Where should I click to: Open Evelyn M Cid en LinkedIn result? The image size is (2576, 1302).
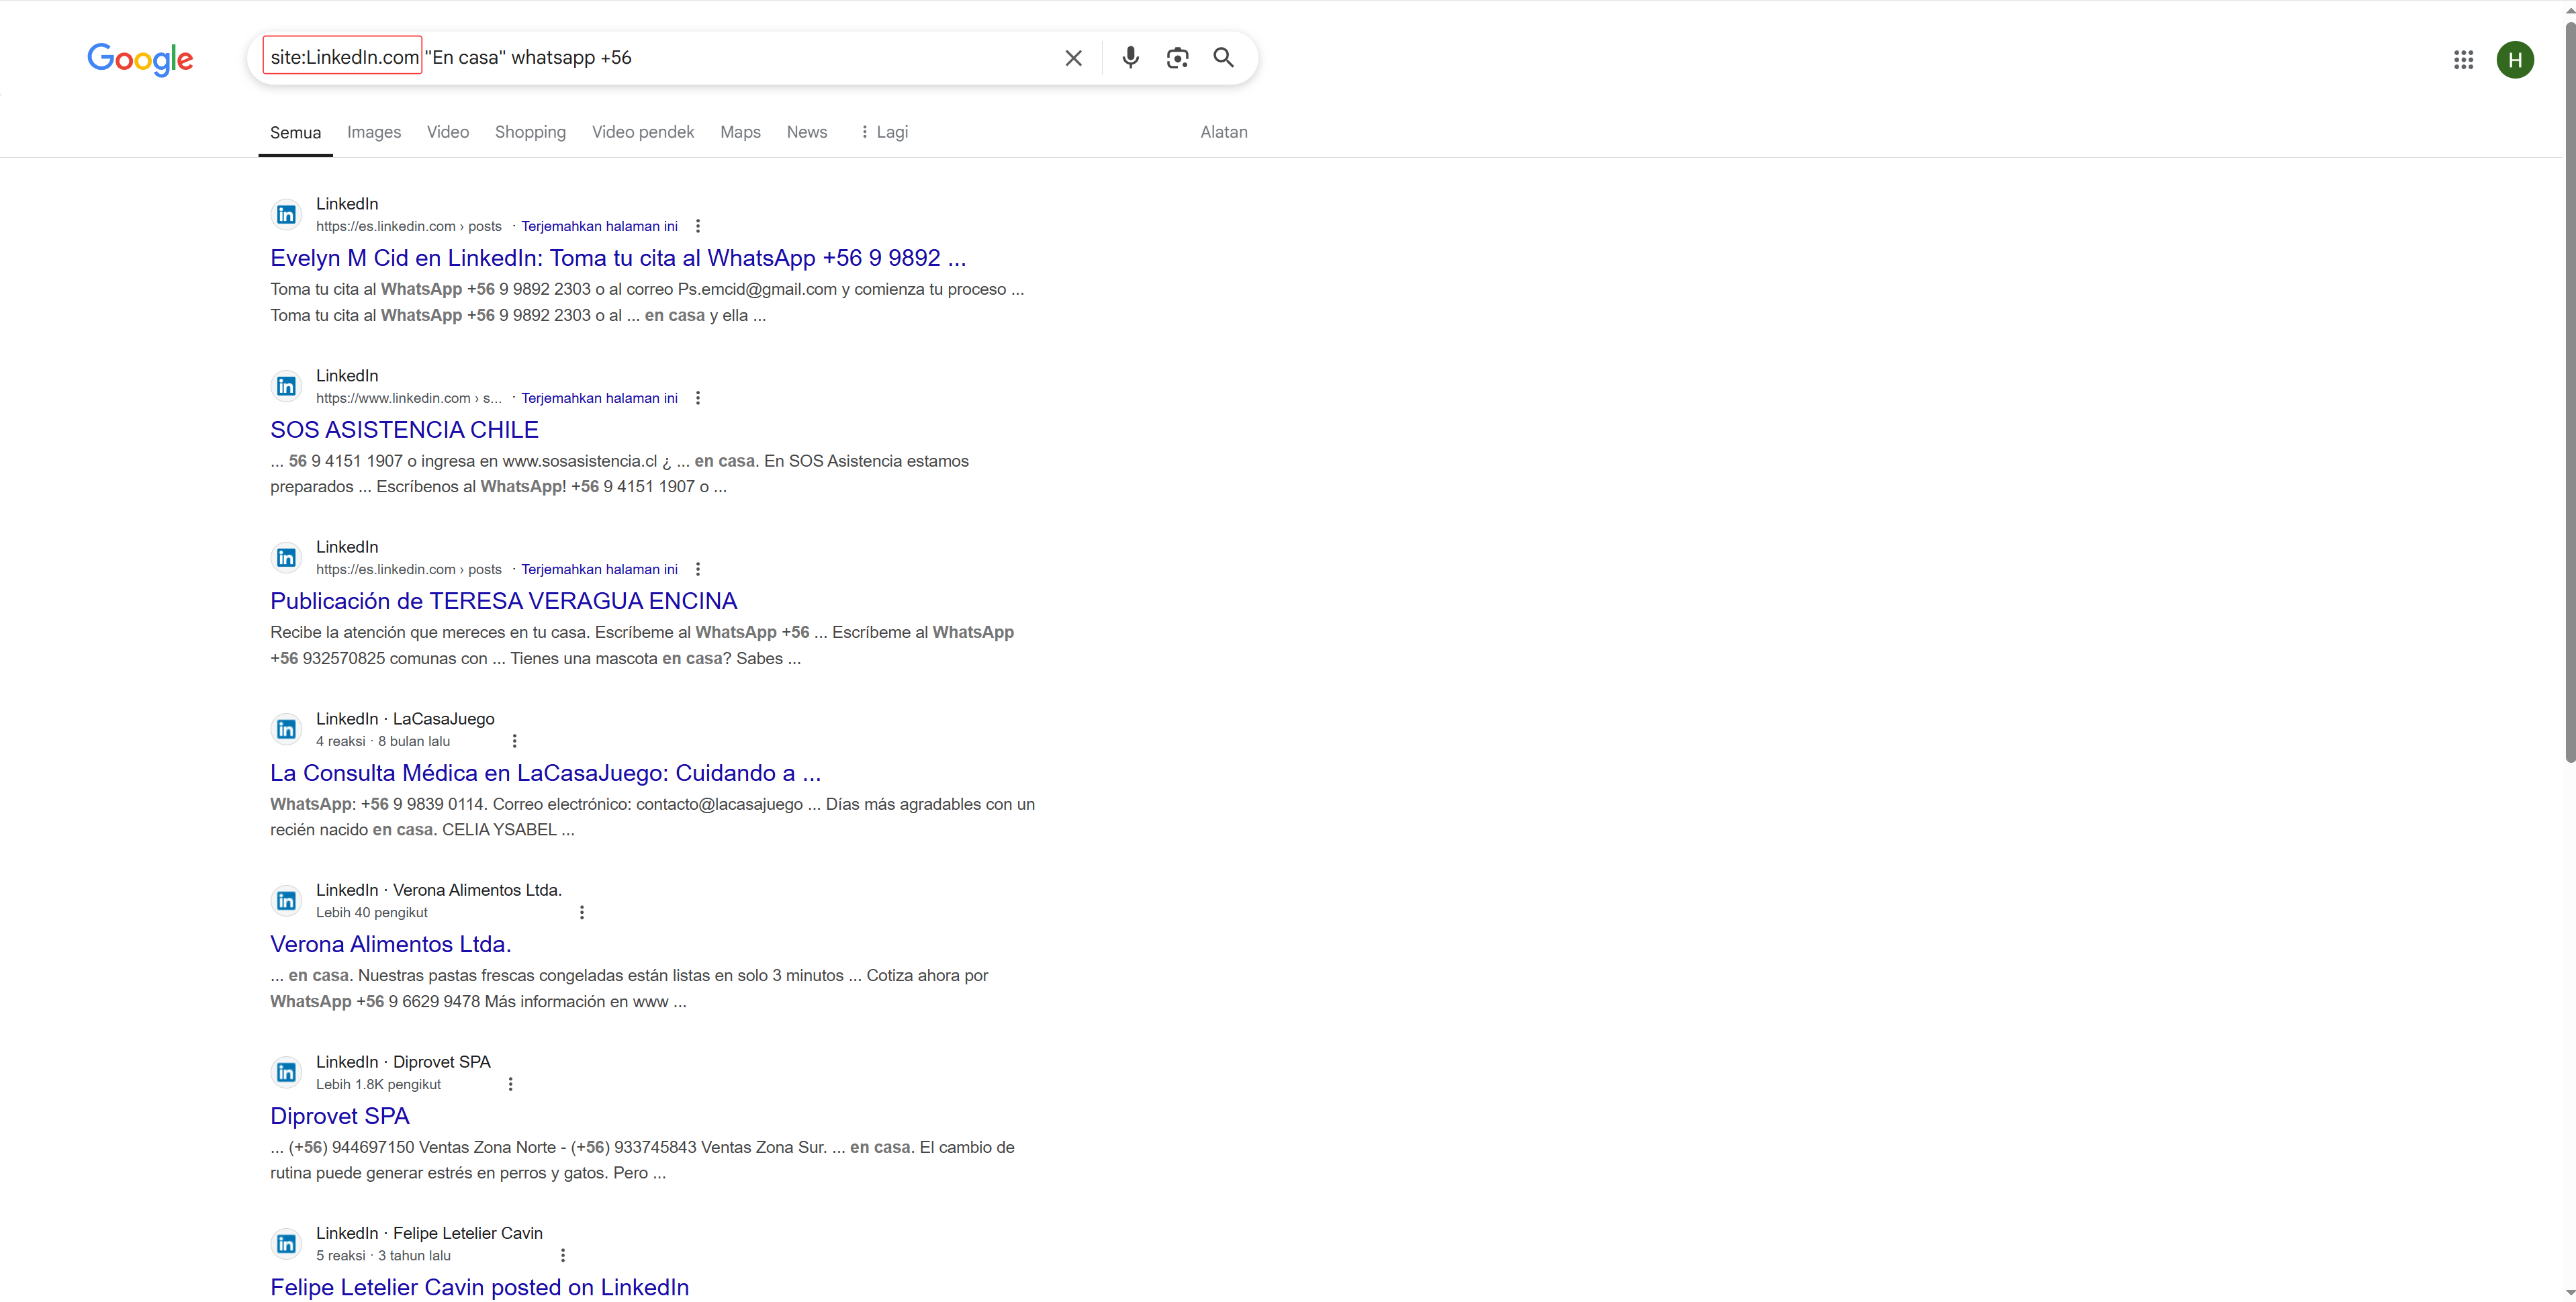click(618, 258)
